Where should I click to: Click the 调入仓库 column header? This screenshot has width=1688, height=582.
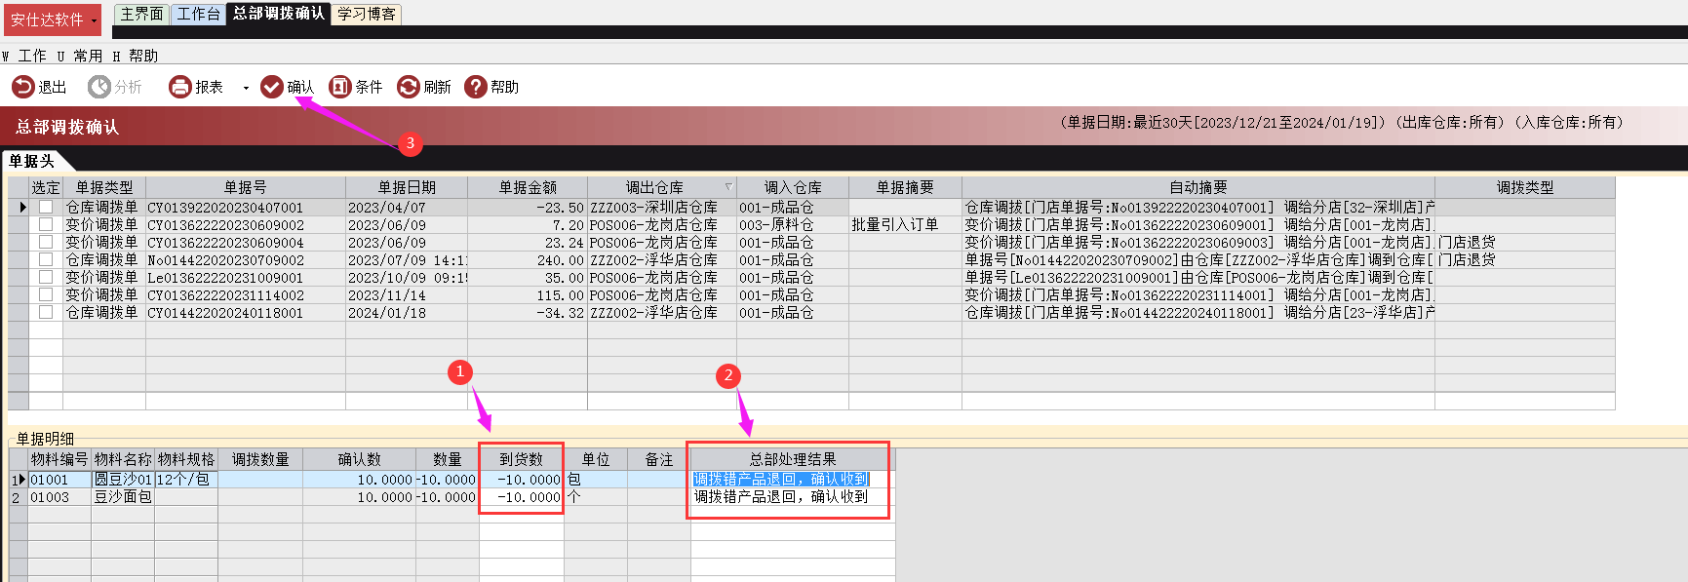[793, 187]
